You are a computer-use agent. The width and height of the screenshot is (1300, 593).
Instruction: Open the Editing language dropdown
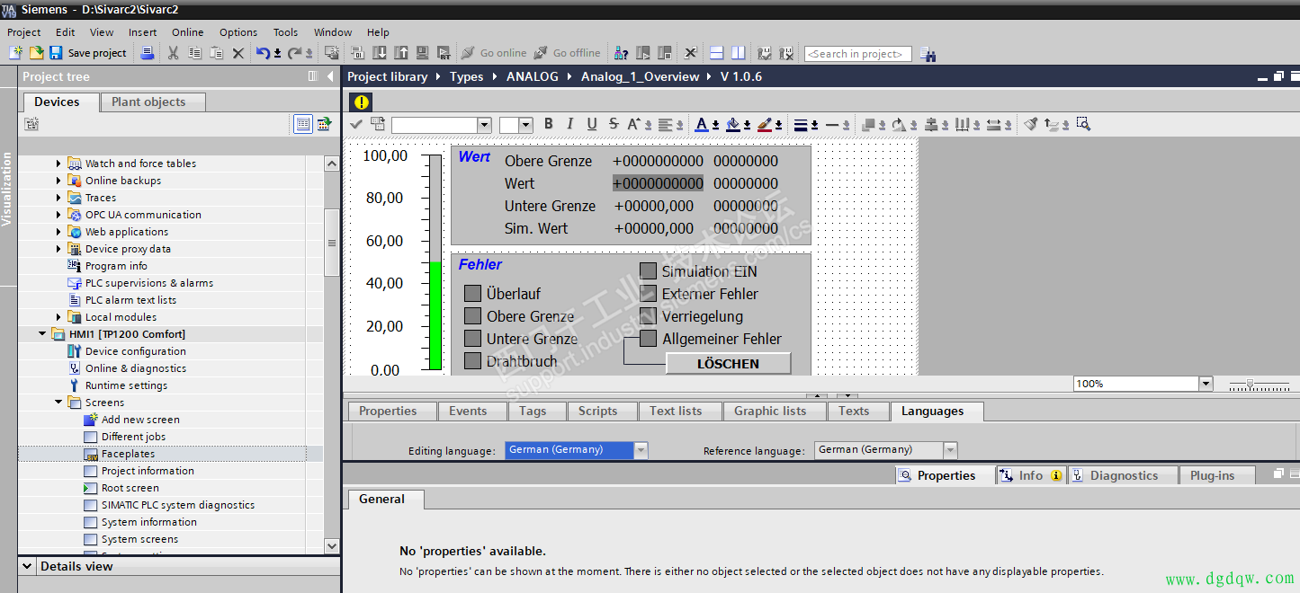641,450
